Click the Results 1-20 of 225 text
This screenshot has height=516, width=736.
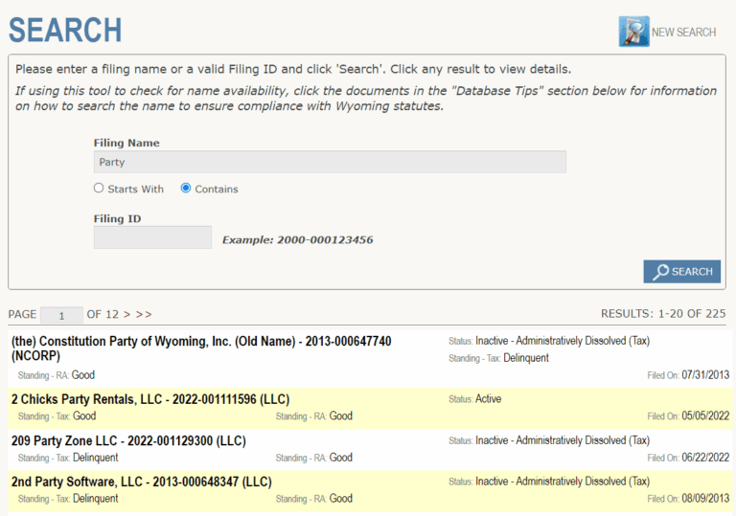click(x=662, y=314)
